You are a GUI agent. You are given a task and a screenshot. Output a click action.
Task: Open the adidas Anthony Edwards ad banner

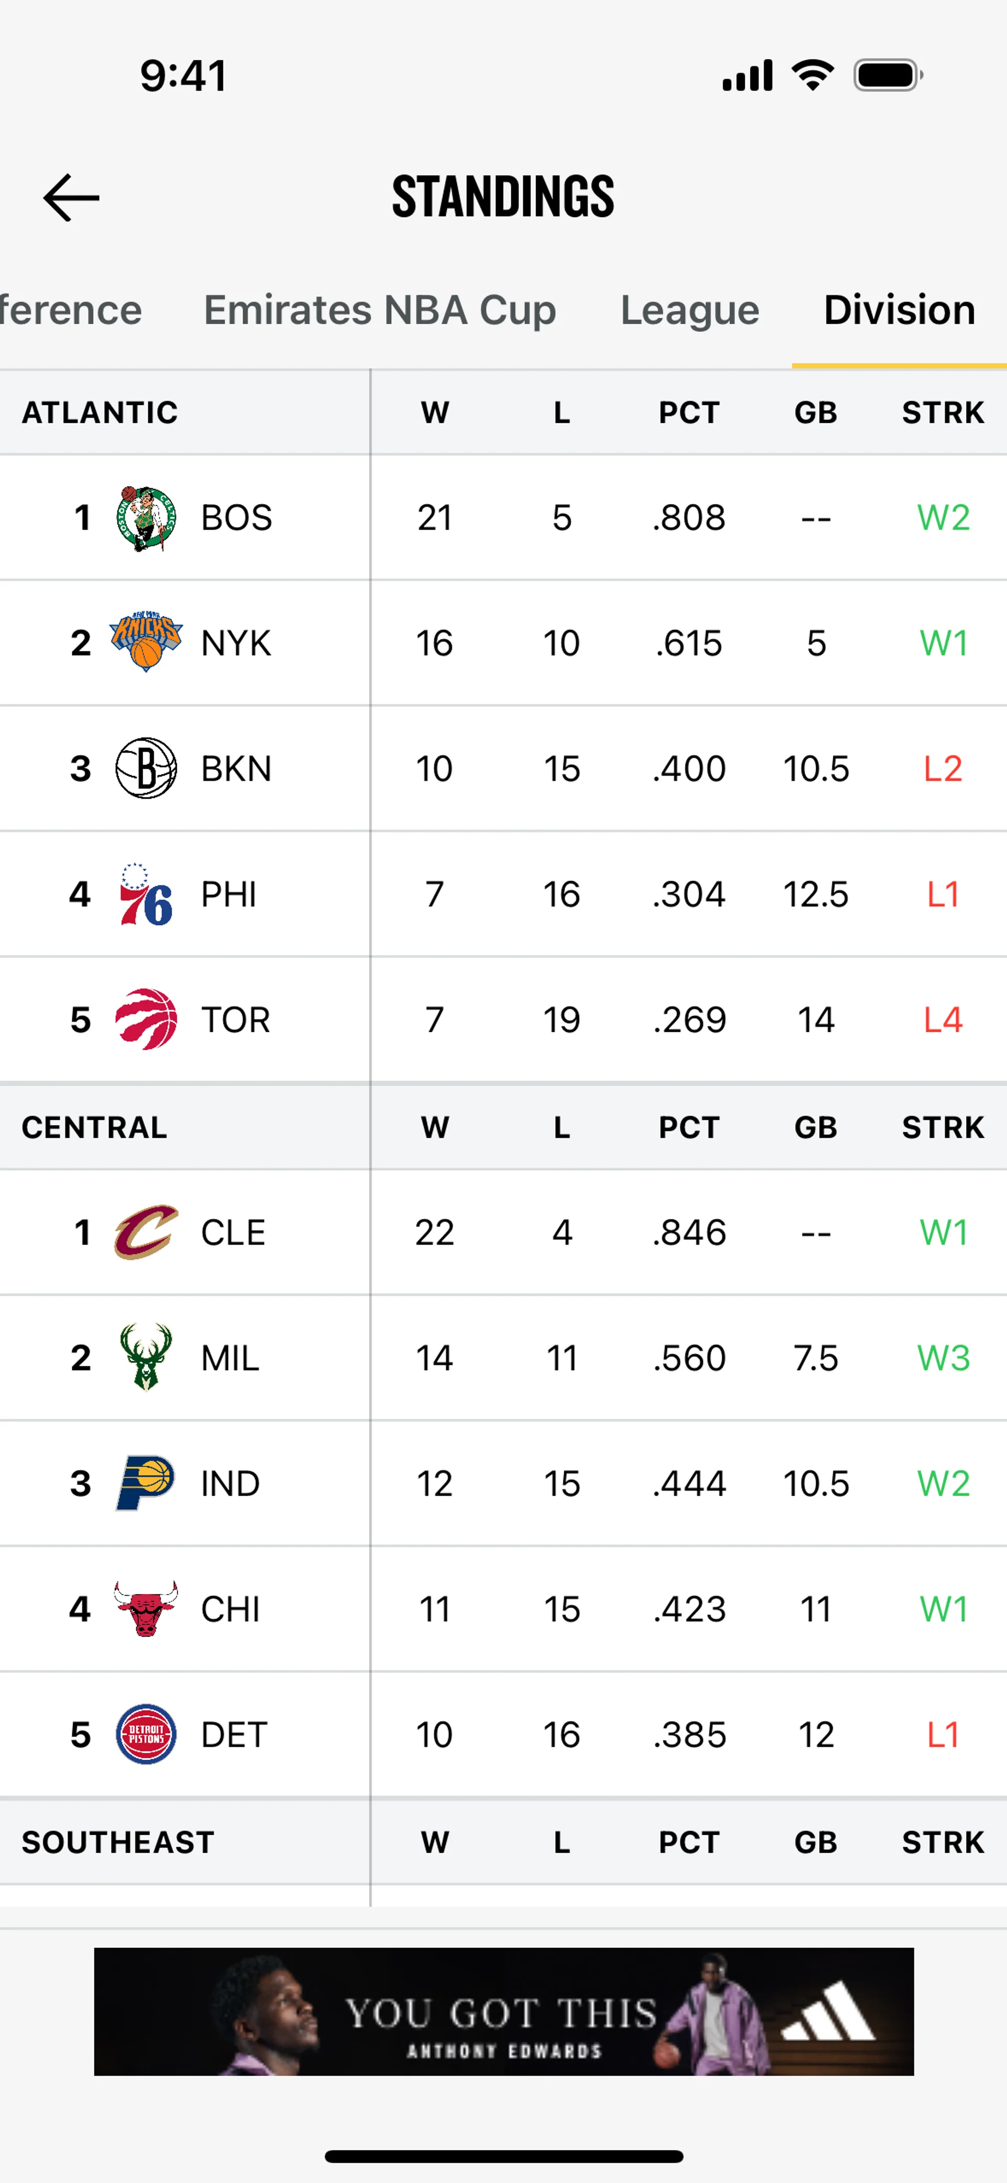[504, 2011]
